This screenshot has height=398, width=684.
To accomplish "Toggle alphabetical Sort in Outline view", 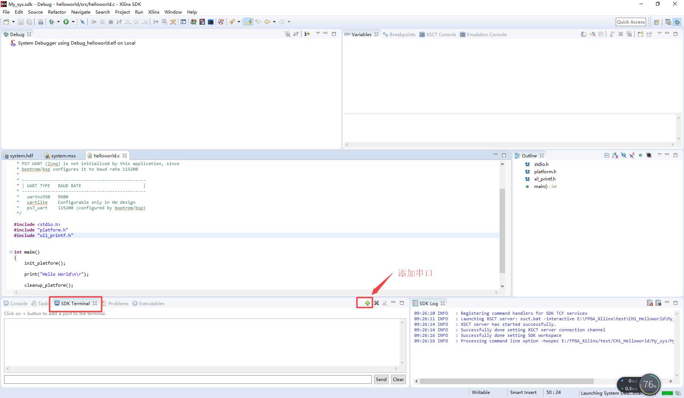I will tap(615, 155).
